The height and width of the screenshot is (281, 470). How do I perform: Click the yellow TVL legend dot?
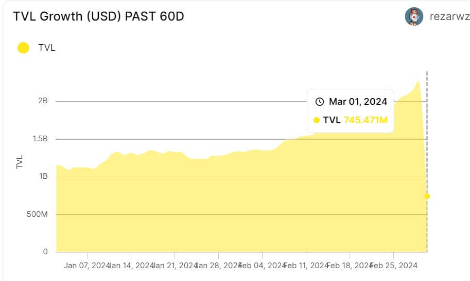click(23, 48)
